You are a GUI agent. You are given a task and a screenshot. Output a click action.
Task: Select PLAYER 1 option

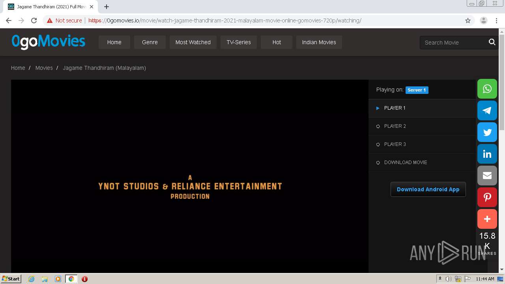[x=422, y=108]
